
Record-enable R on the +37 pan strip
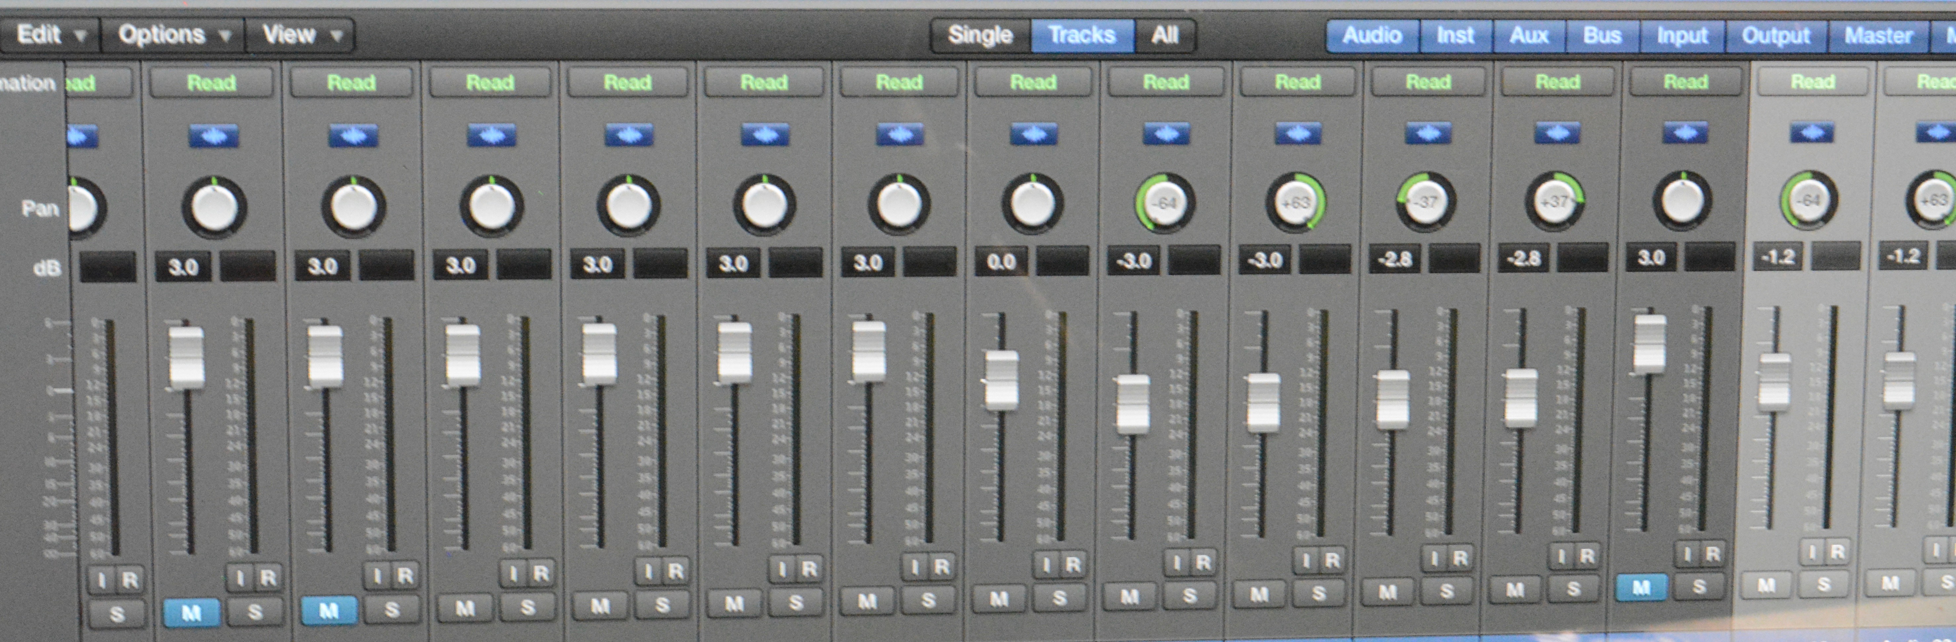[1586, 556]
